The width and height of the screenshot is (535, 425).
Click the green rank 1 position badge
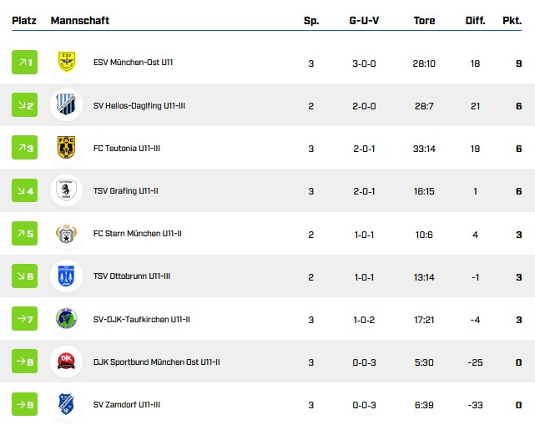click(25, 63)
